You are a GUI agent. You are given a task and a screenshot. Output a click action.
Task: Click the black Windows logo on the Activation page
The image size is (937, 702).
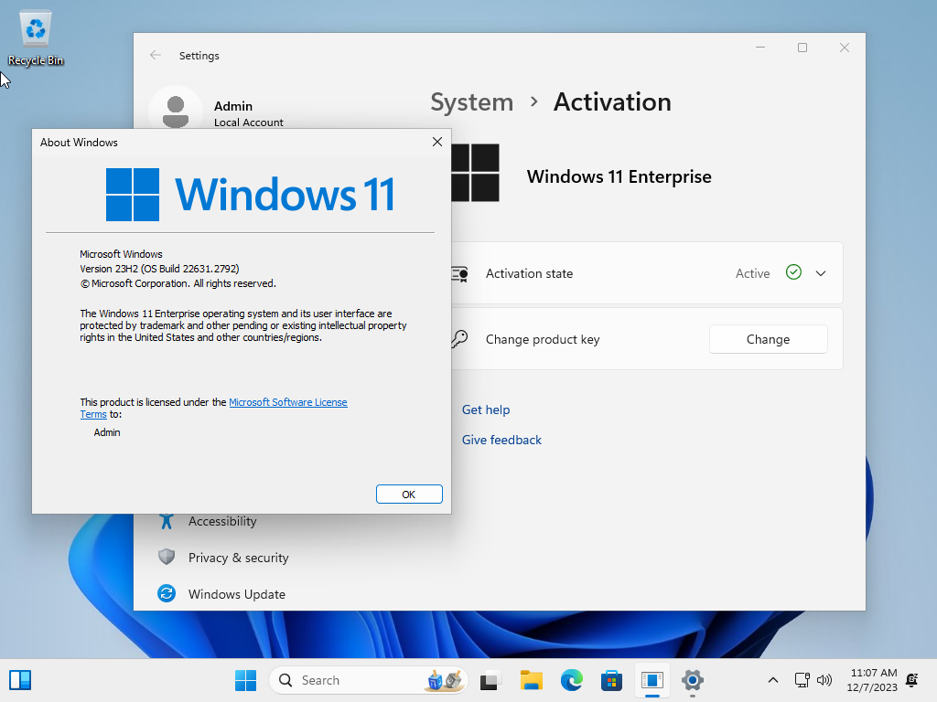pyautogui.click(x=476, y=173)
